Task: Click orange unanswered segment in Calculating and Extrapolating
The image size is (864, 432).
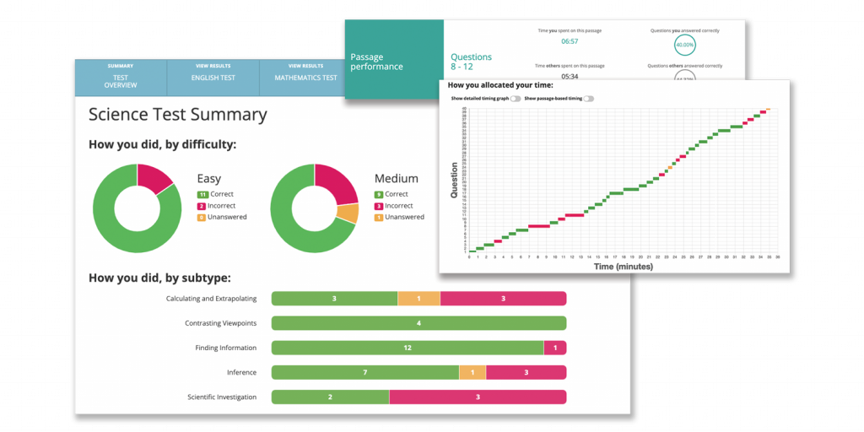Action: [x=418, y=299]
